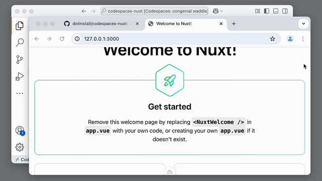Open the Copilot icon in VS Code title bar
This screenshot has height=181, width=322.
point(216,11)
